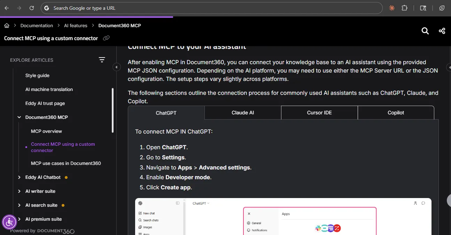The height and width of the screenshot is (235, 451).
Task: Open Eddy AI trust page article
Action: pos(45,103)
